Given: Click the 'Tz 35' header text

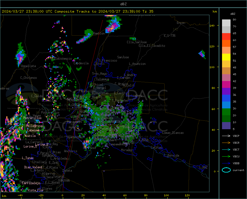Looking at the screenshot, I should point(148,11).
